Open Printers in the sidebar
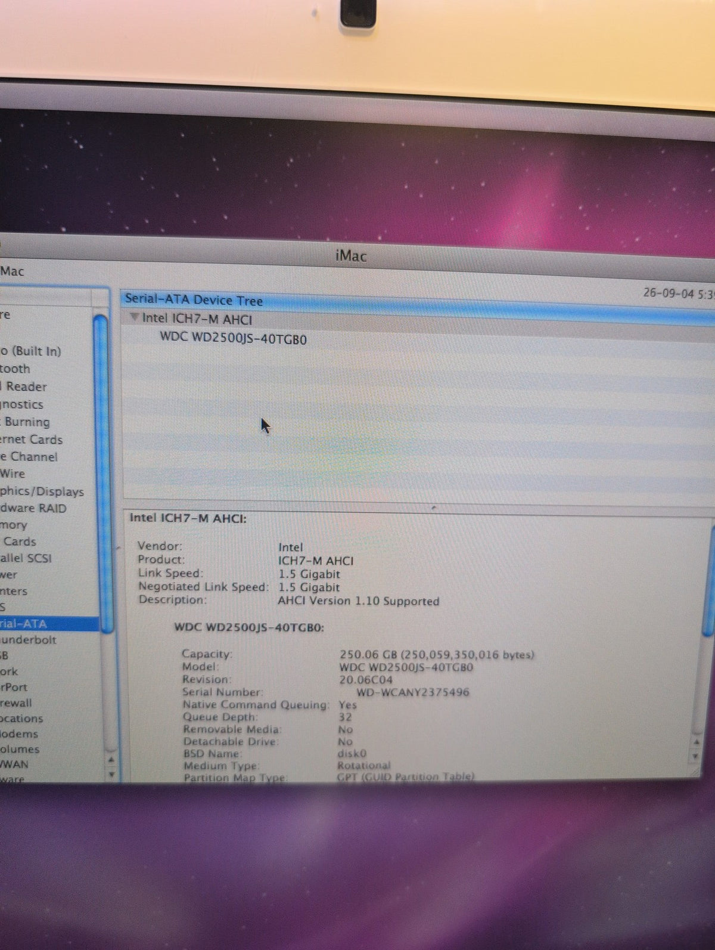 coord(14,591)
